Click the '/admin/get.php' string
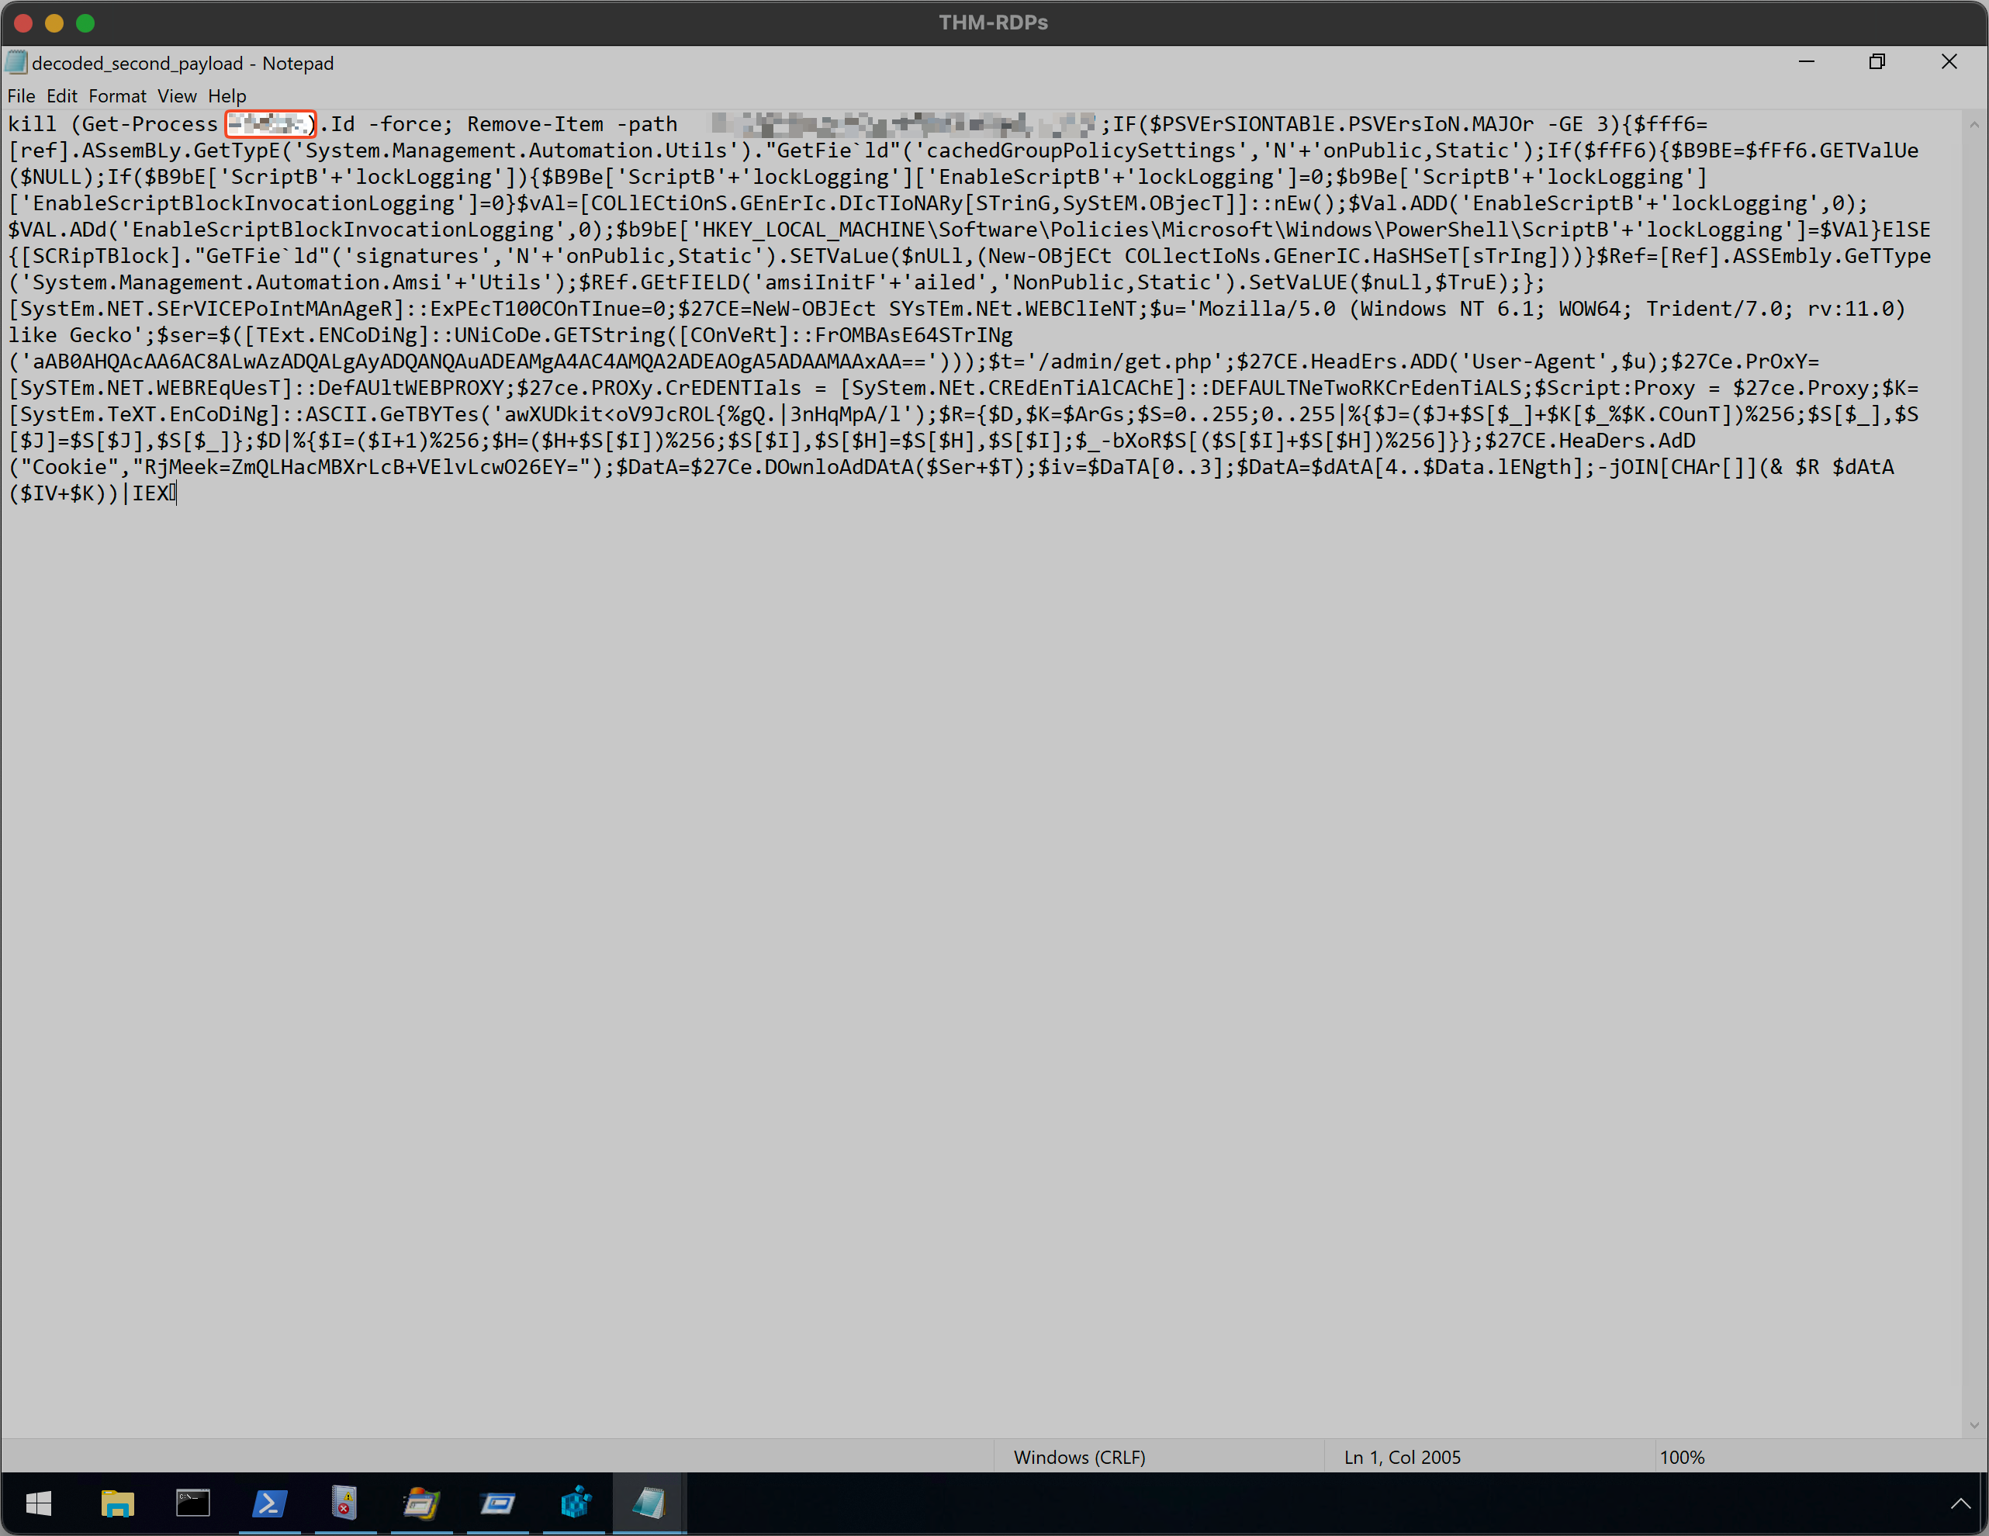 click(1125, 362)
